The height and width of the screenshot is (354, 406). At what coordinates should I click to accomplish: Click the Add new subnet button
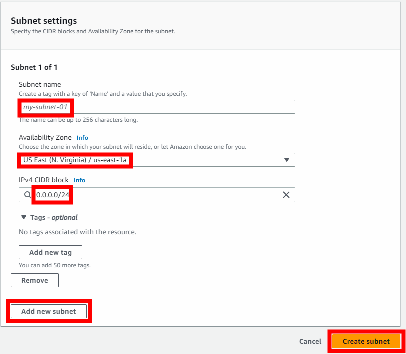pos(49,311)
